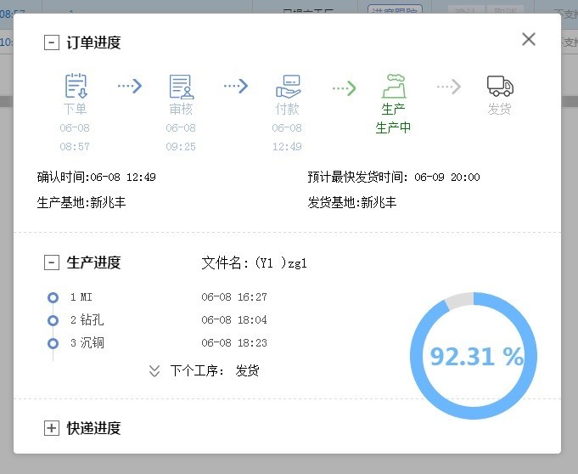Click the file name (Y1 )zg1

click(x=280, y=263)
